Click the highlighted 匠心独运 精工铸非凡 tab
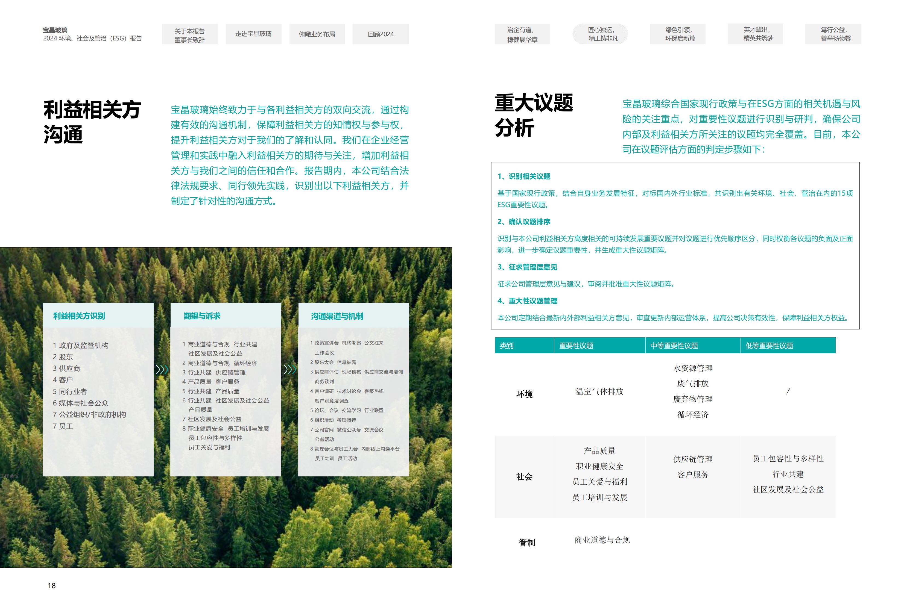The image size is (904, 613). coord(600,34)
